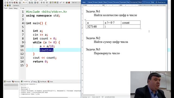Select the 1_1.cpp editor tab
The width and height of the screenshot is (174, 98).
click(x=22, y=8)
